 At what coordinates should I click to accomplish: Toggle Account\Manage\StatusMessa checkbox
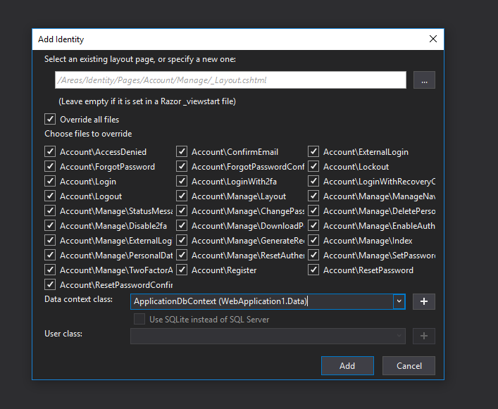click(x=50, y=210)
